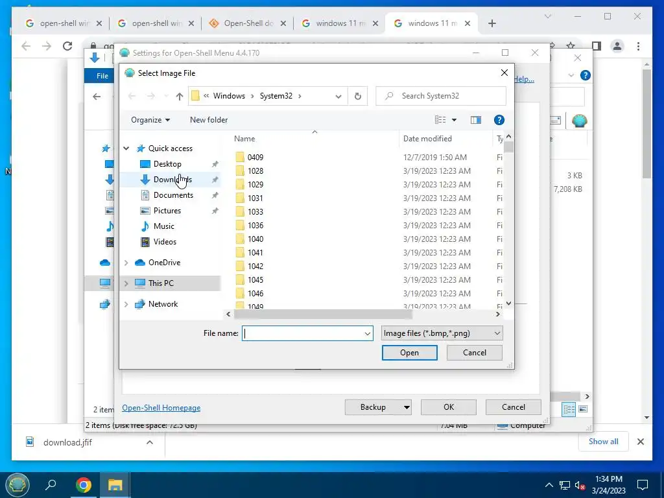The image size is (664, 498).
Task: Open Open-Shell Start button on taskbar
Action: (x=17, y=485)
